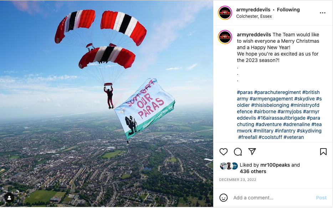Save post with bookmark icon
333x208 pixels.
point(323,151)
